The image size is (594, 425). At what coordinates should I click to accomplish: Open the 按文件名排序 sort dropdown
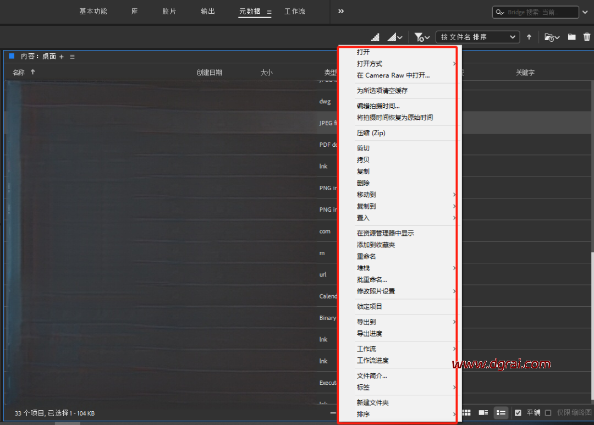click(478, 37)
